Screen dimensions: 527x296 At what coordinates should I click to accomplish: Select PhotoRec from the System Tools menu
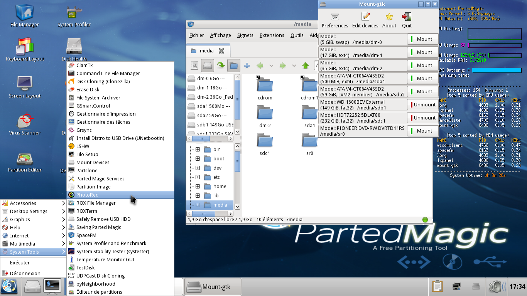coord(120,195)
